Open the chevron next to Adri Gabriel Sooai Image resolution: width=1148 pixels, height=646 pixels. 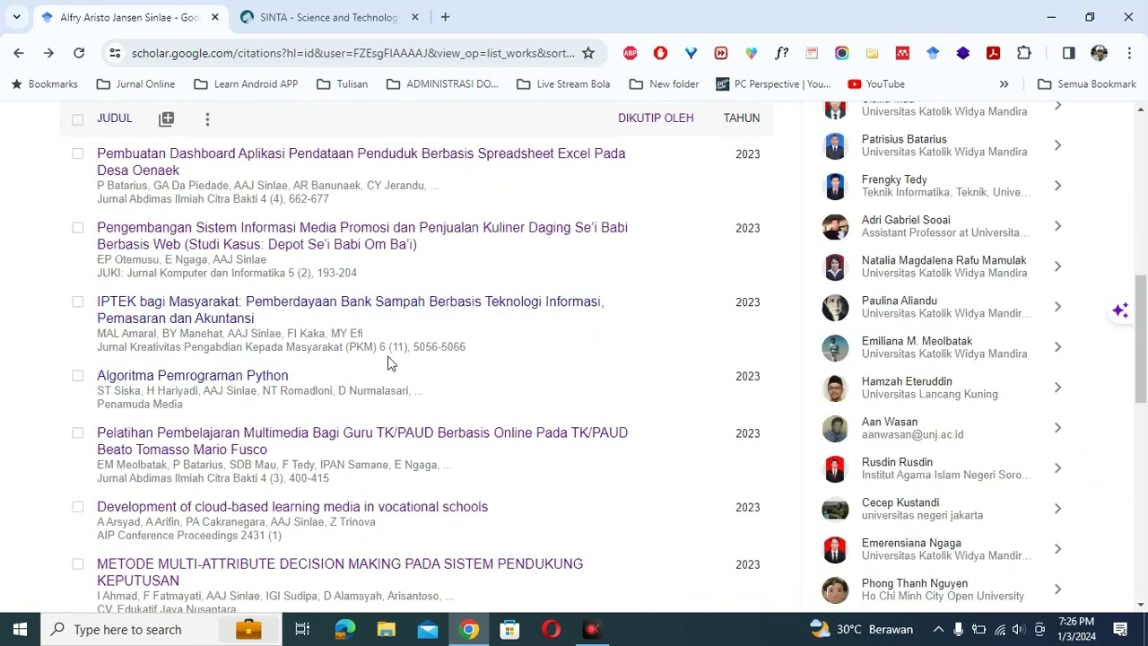point(1057,226)
